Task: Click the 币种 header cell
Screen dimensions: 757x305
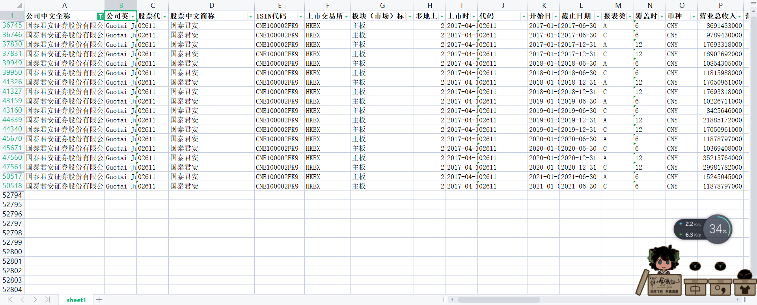Action: 682,16
